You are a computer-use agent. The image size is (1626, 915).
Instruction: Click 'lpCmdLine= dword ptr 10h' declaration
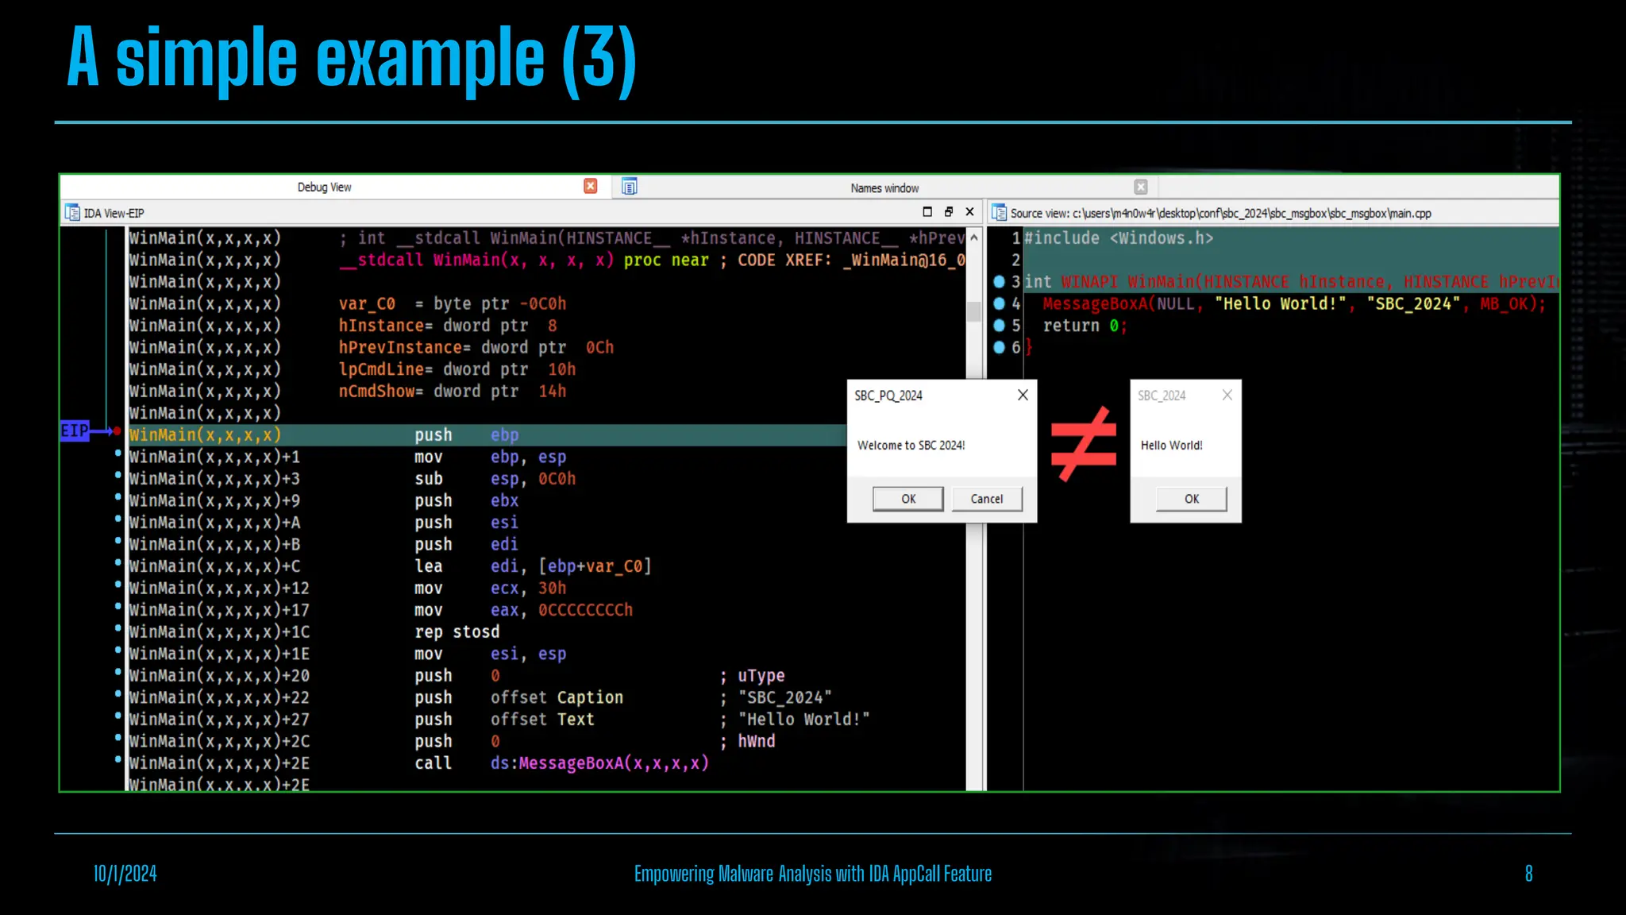(457, 369)
